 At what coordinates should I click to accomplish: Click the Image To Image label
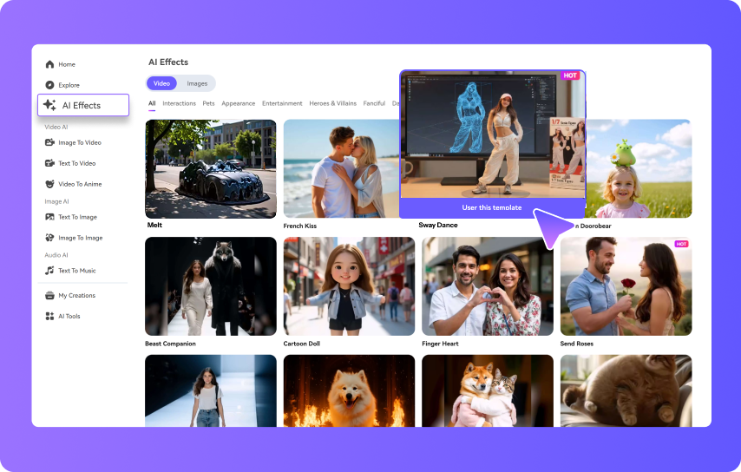point(81,238)
